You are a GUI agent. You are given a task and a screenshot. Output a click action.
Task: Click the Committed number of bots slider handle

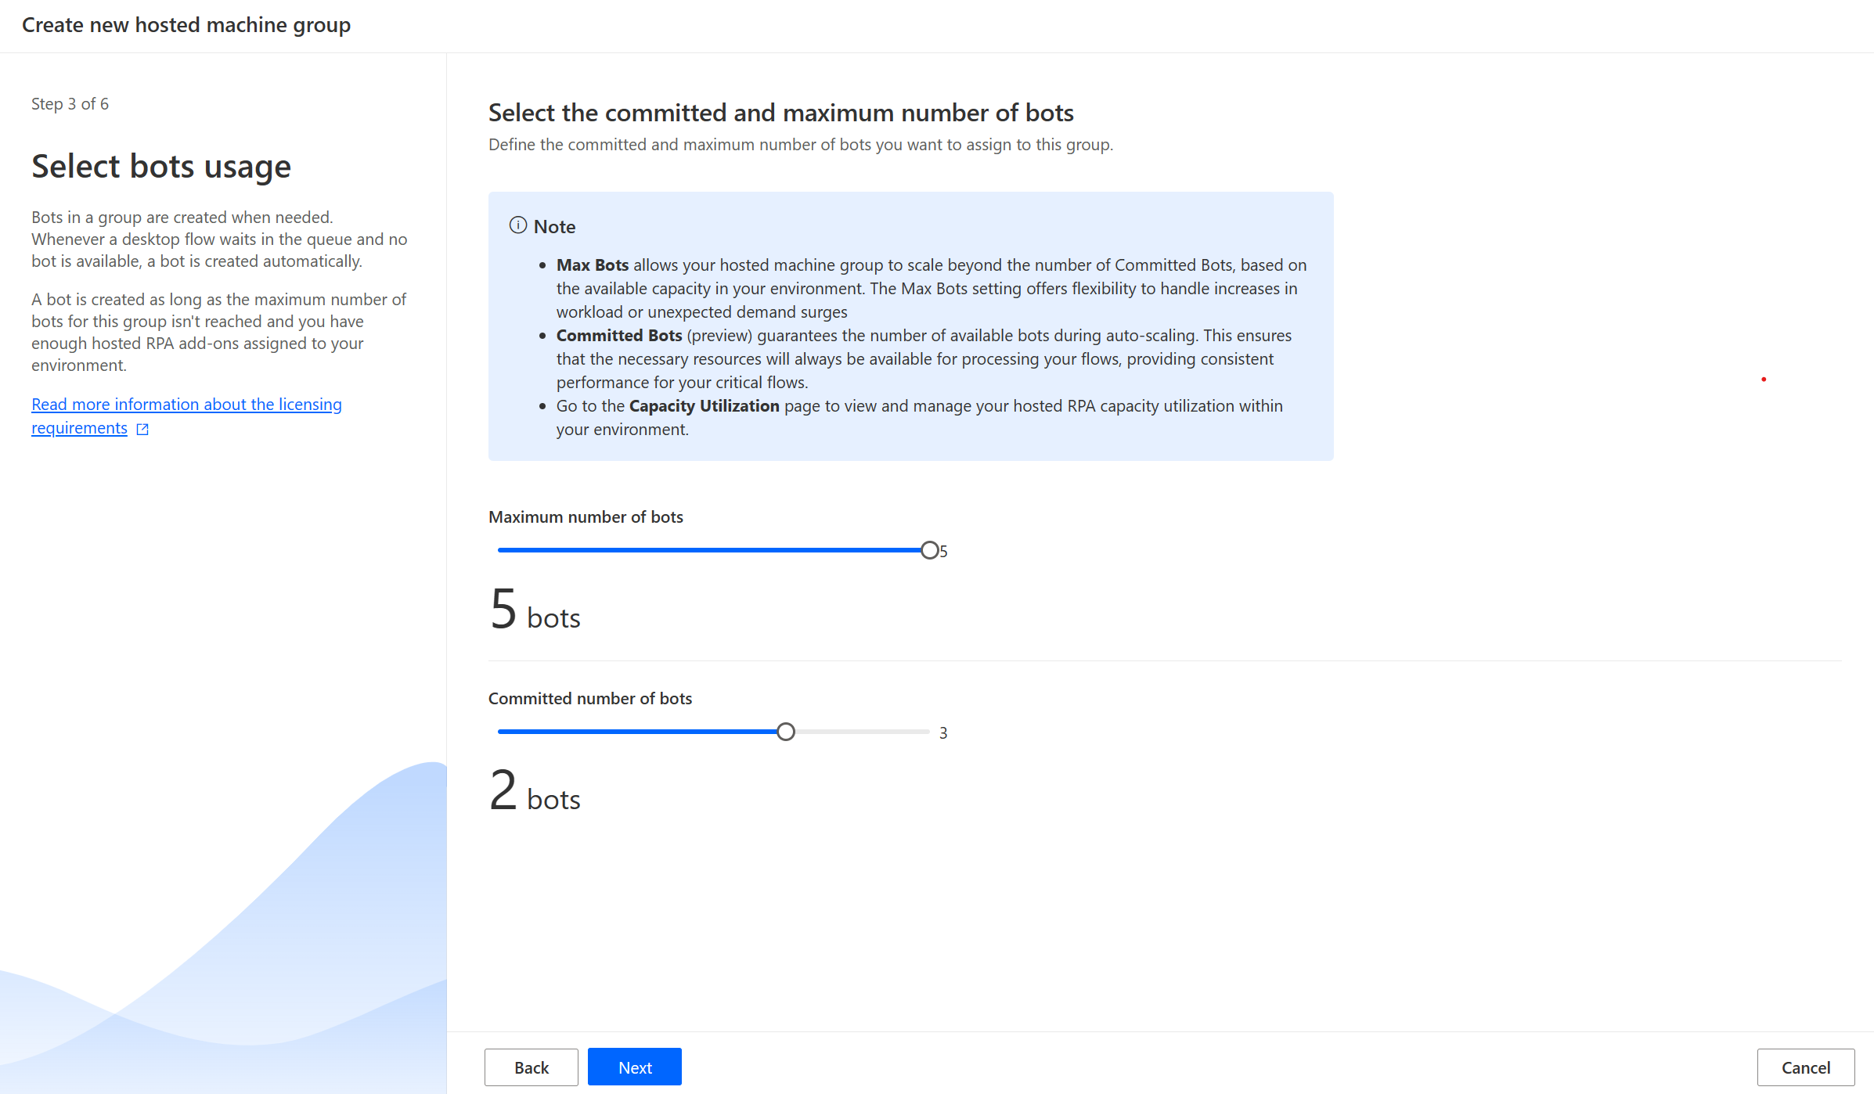tap(786, 732)
